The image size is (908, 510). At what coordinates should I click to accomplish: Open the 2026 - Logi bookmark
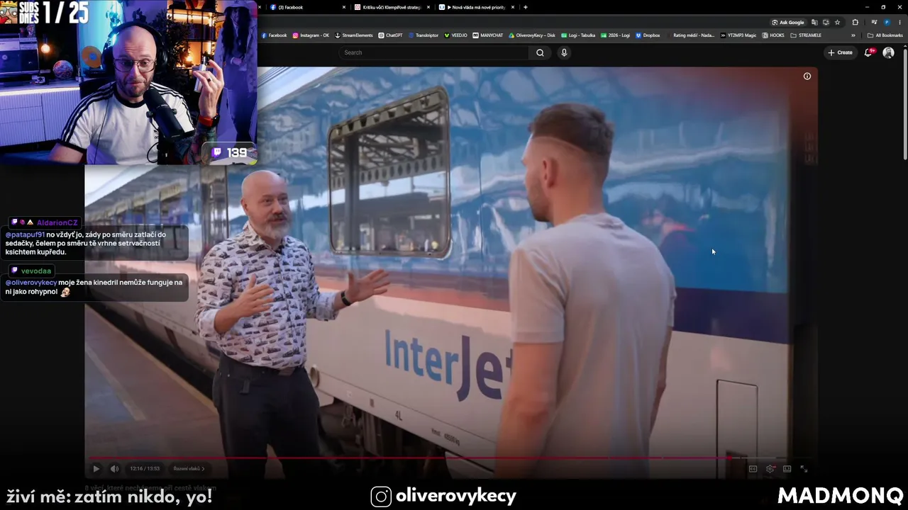pyautogui.click(x=615, y=35)
